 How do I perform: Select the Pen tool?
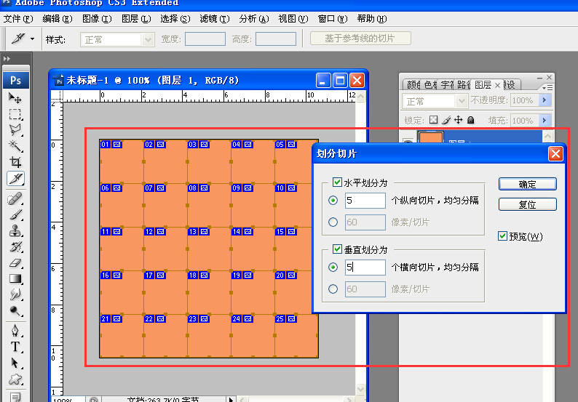tap(15, 331)
